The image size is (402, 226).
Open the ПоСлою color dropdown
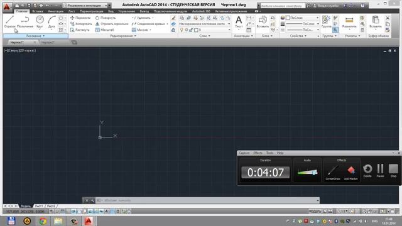[302, 18]
